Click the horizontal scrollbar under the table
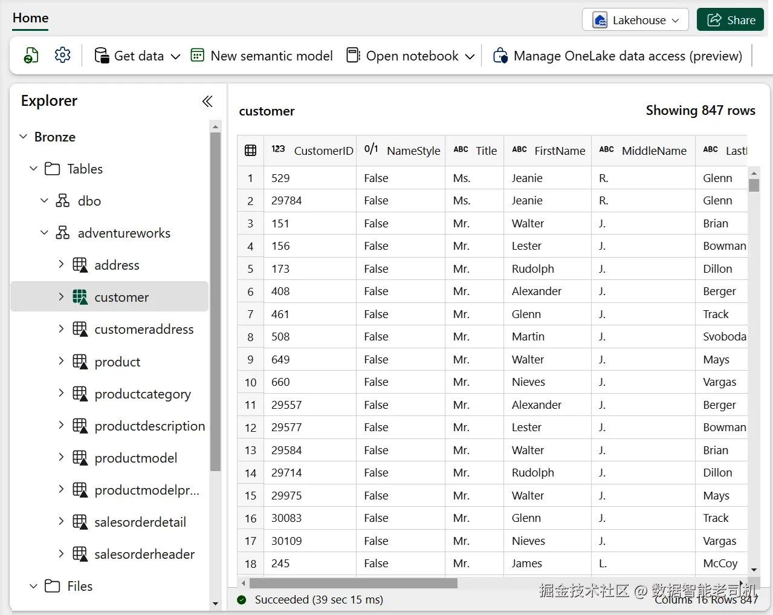The height and width of the screenshot is (615, 773). tap(354, 584)
